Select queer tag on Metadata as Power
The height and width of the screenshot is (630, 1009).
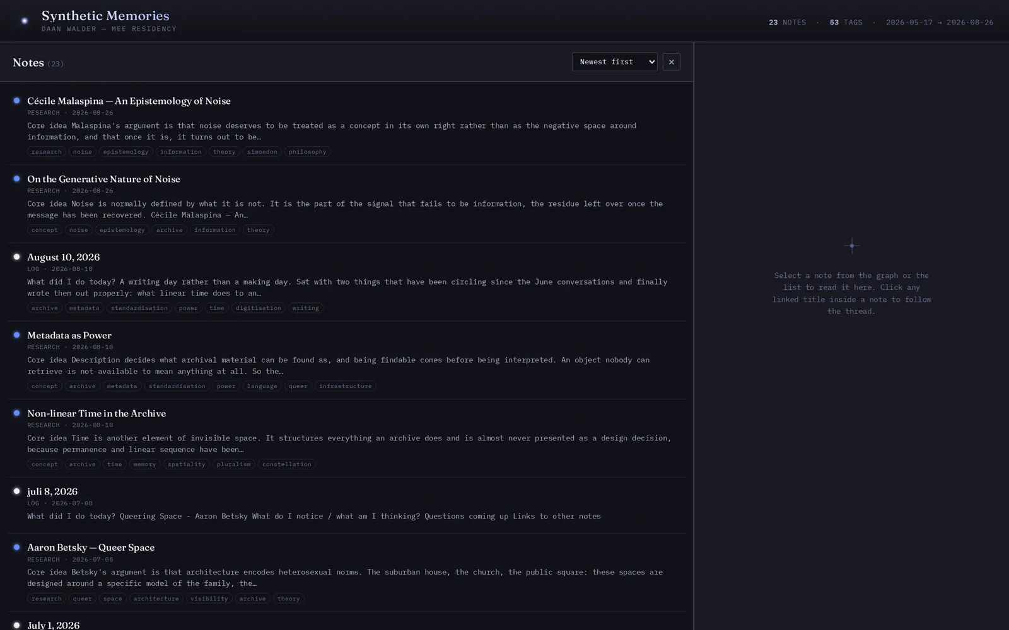pyautogui.click(x=298, y=386)
